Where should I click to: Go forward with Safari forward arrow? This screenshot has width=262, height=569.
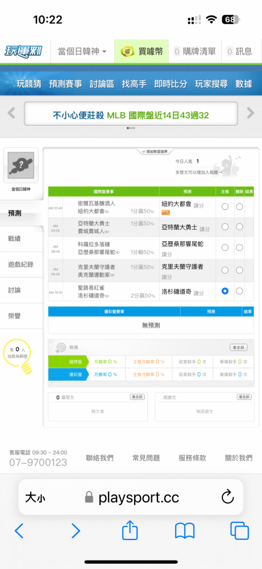76,531
